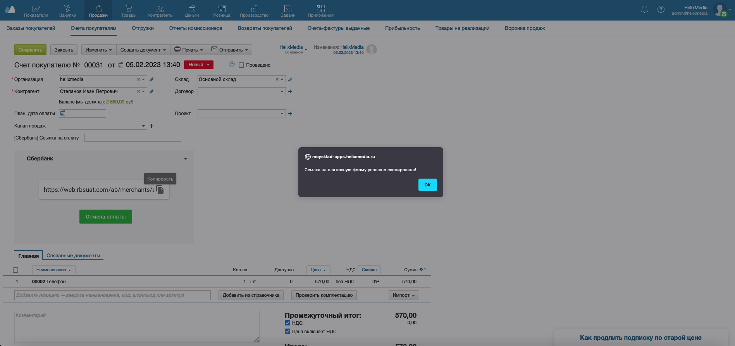The image size is (735, 346).
Task: Click the Скидка column button
Action: 369,270
